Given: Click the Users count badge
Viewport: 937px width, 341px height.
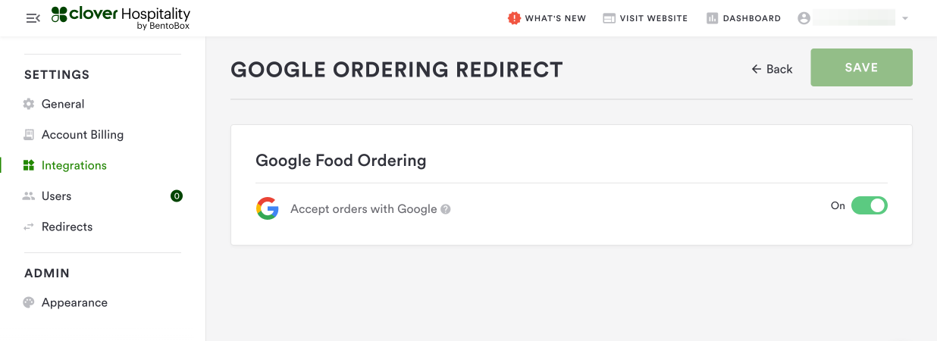Looking at the screenshot, I should [x=177, y=196].
